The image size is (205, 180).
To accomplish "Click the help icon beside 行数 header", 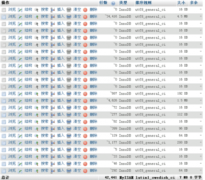I will tap(113, 3).
